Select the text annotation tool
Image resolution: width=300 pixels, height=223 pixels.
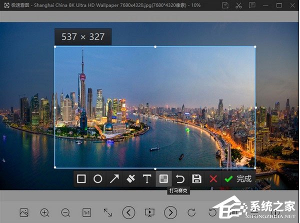pyautogui.click(x=147, y=179)
